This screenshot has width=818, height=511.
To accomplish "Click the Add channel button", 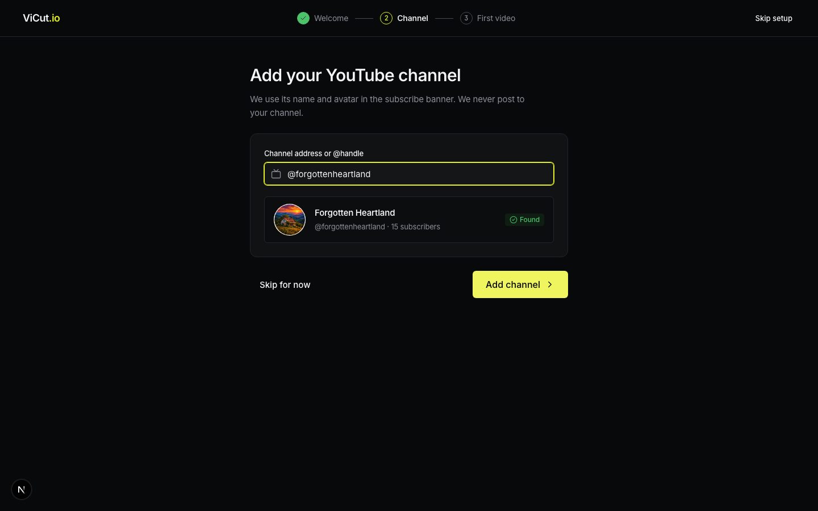I will coord(520,284).
